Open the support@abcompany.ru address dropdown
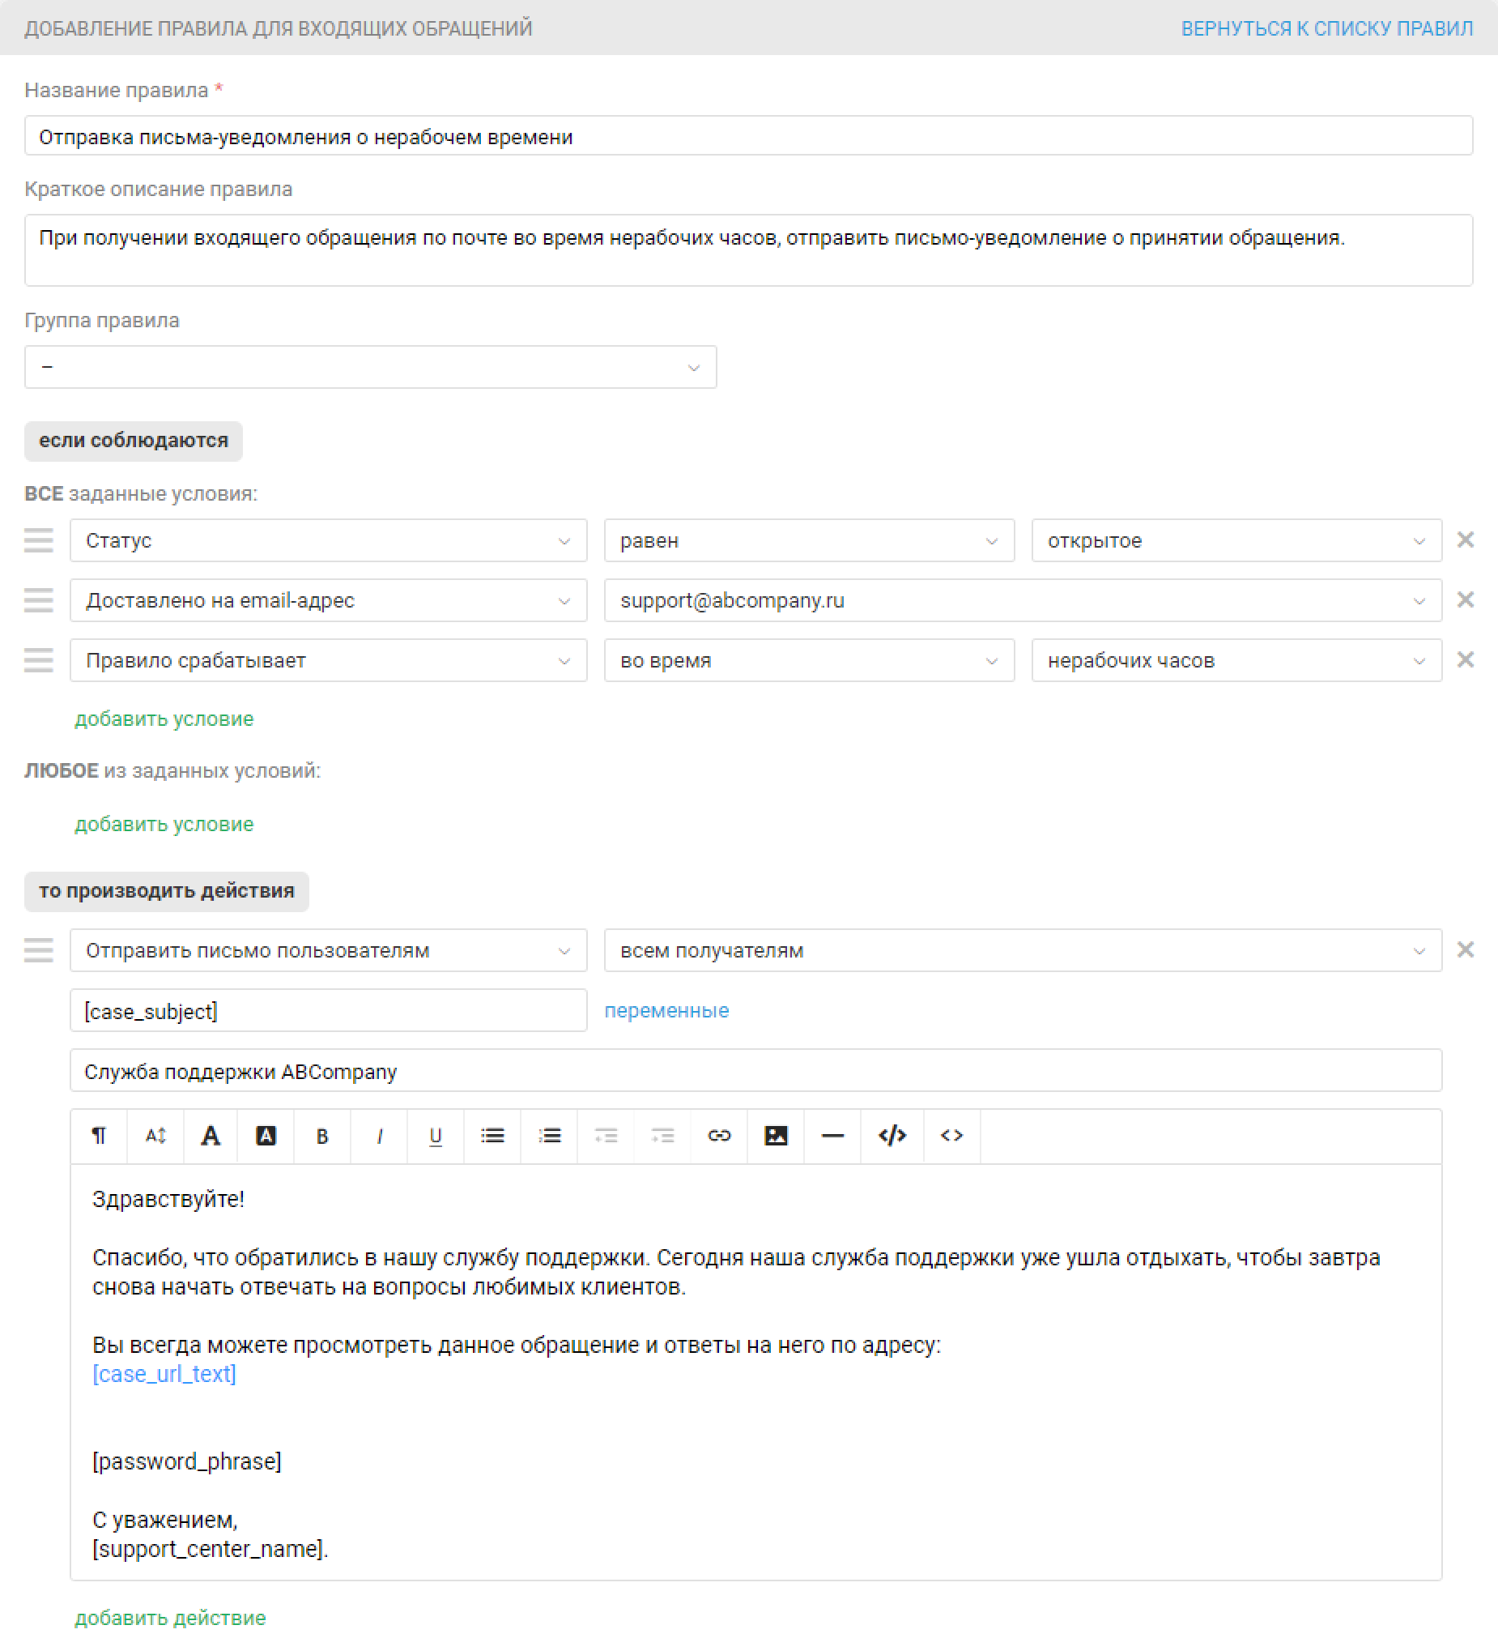Image resolution: width=1498 pixels, height=1638 pixels. coord(1022,601)
